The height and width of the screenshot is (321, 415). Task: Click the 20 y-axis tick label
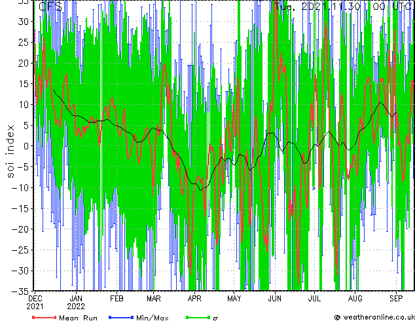click(23, 63)
